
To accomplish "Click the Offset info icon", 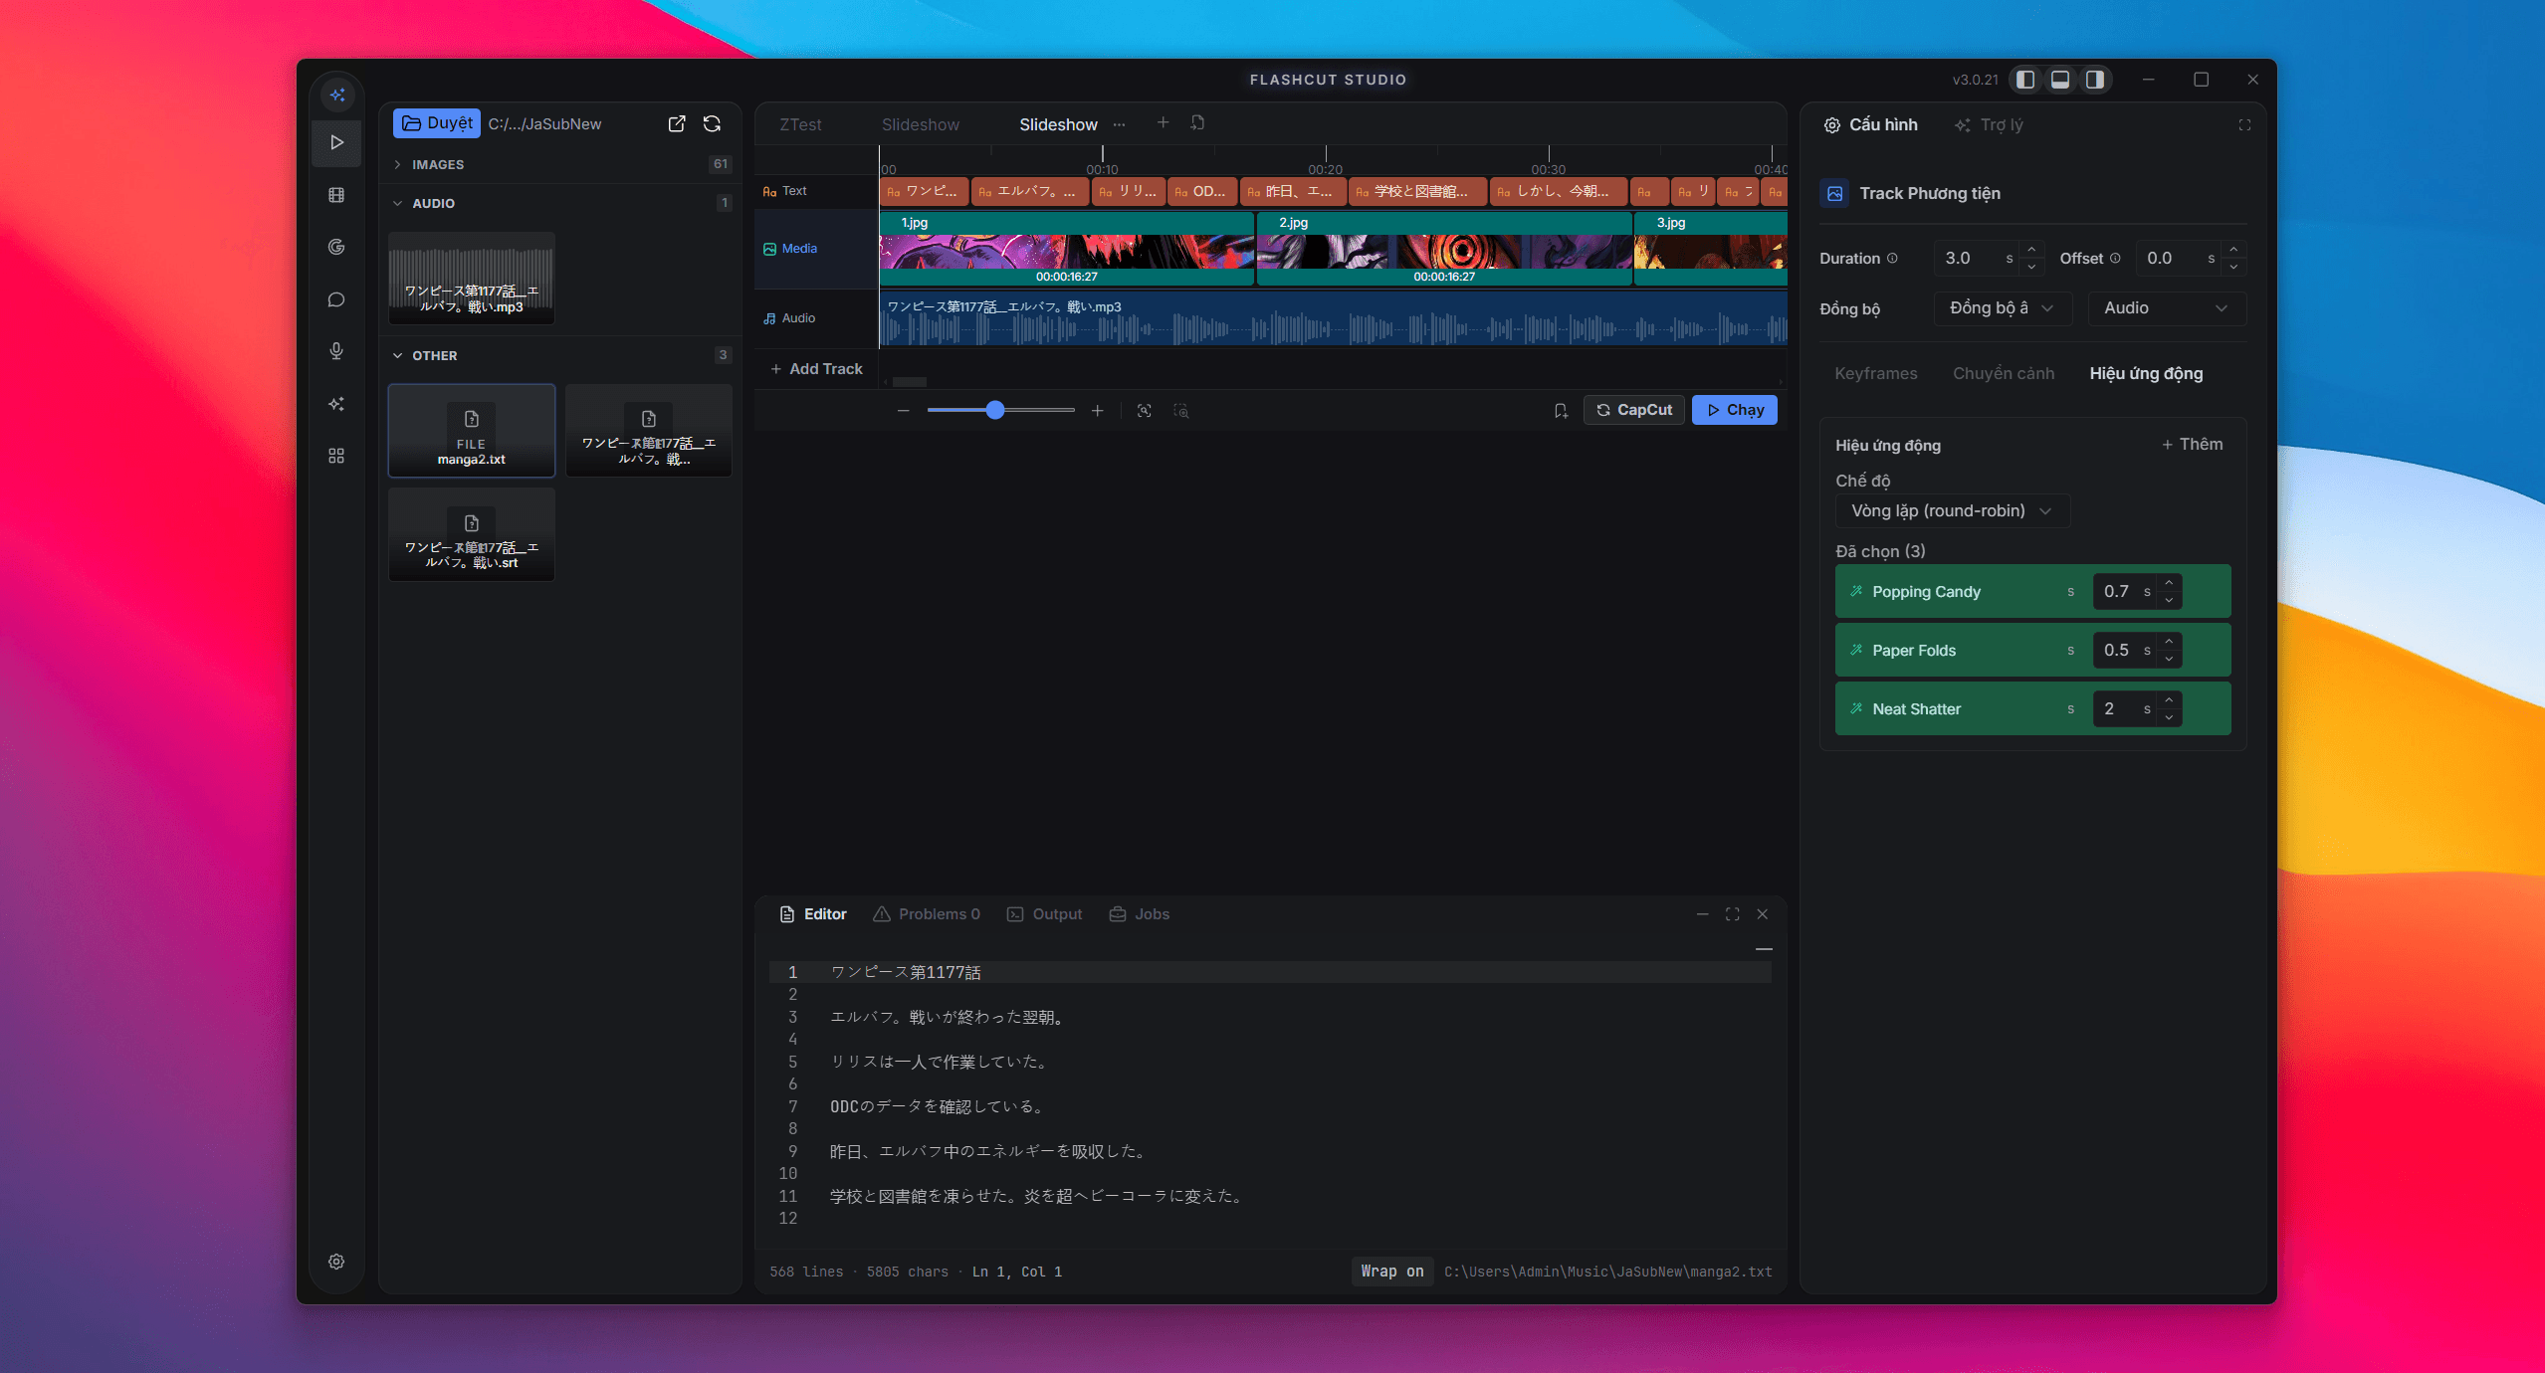I will click(2115, 258).
